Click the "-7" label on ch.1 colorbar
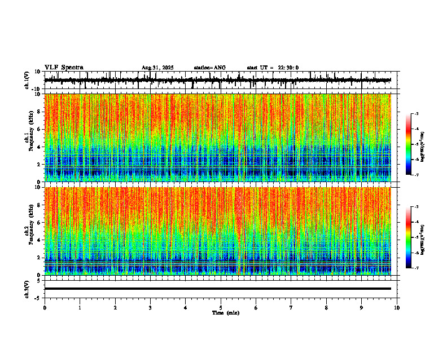The height and width of the screenshot is (345, 447). coord(417,175)
